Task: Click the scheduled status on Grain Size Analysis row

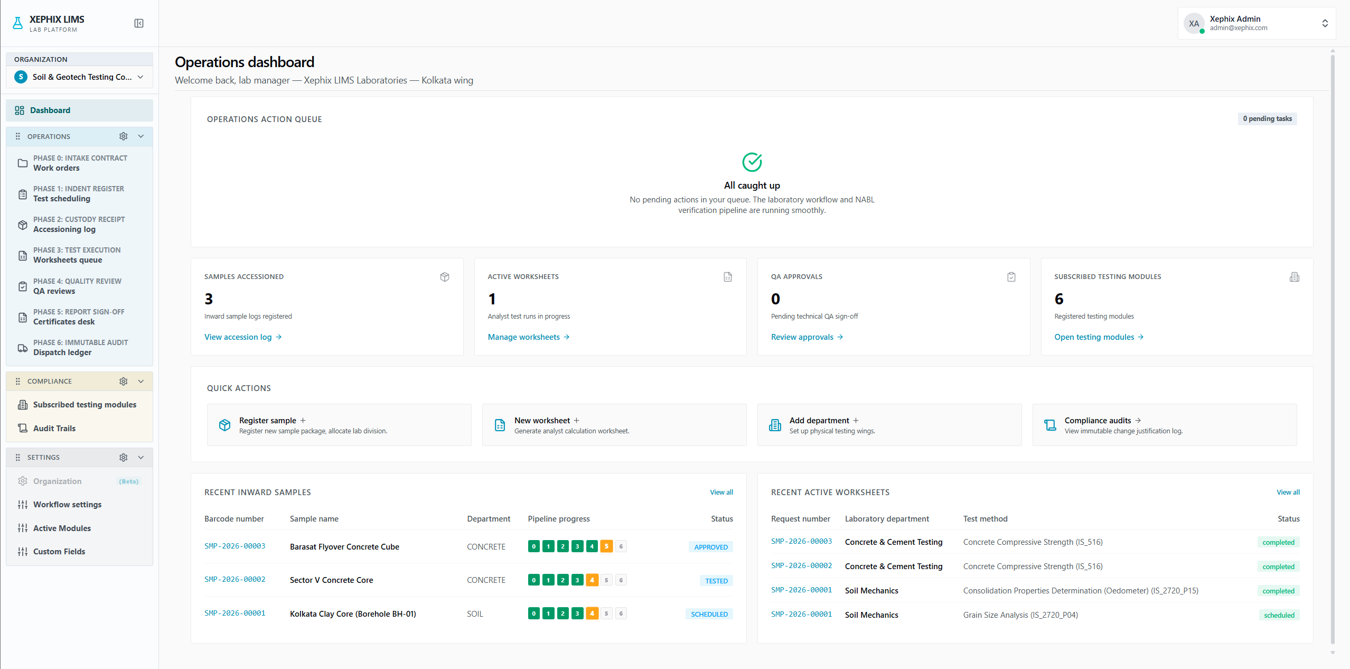Action: pos(1279,615)
